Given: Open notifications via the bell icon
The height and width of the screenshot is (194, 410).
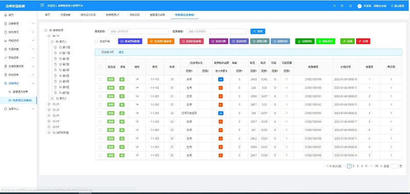Looking at the screenshot, I should coord(351,6).
